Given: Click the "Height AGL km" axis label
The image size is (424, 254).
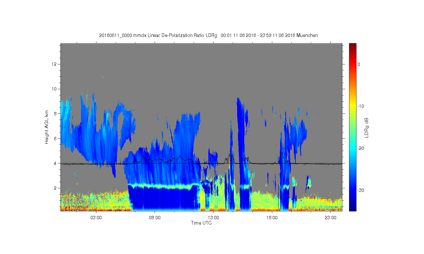Looking at the screenshot, I should [x=47, y=127].
